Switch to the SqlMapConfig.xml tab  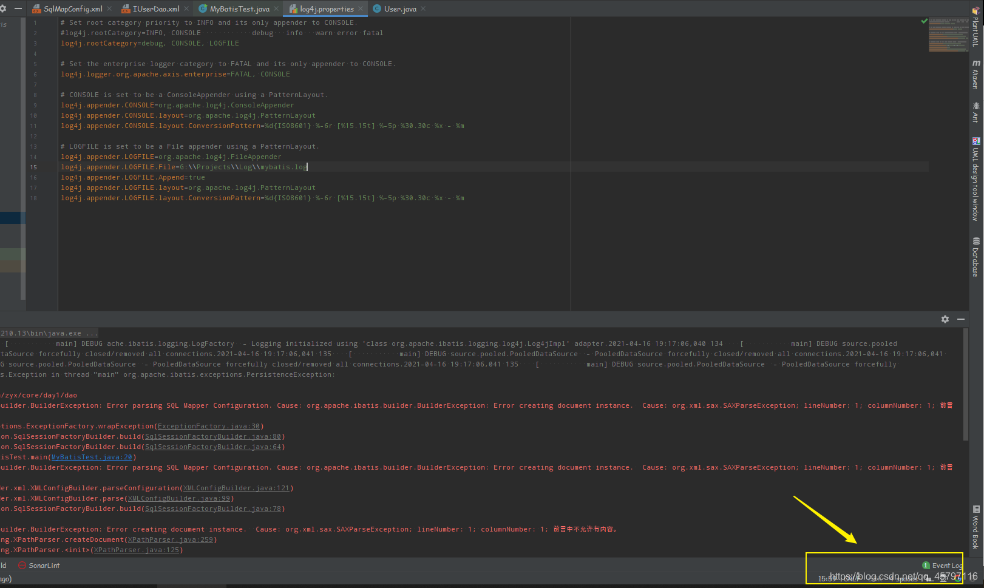click(73, 9)
